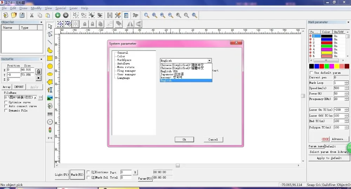This screenshot has width=351, height=189.
Task: Check Use default param option
Action: (311, 73)
